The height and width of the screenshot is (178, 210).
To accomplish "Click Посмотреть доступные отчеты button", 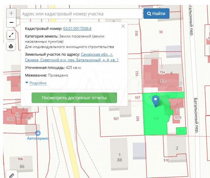I will pos(74,98).
